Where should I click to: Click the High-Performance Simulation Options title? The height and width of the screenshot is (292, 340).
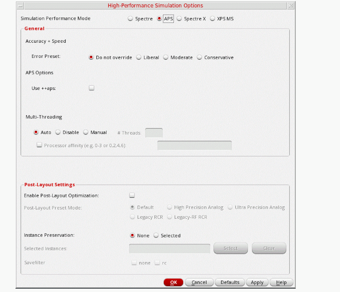(x=155, y=6)
